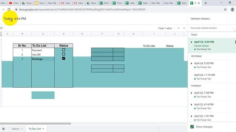Click the Status header in column D

click(x=64, y=45)
